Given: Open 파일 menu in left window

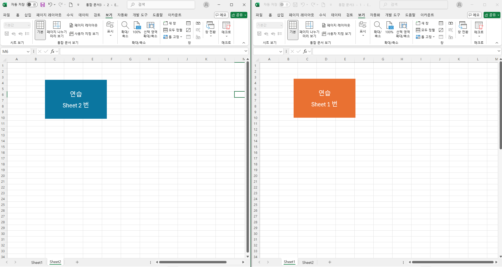Looking at the screenshot, I should pyautogui.click(x=7, y=15).
